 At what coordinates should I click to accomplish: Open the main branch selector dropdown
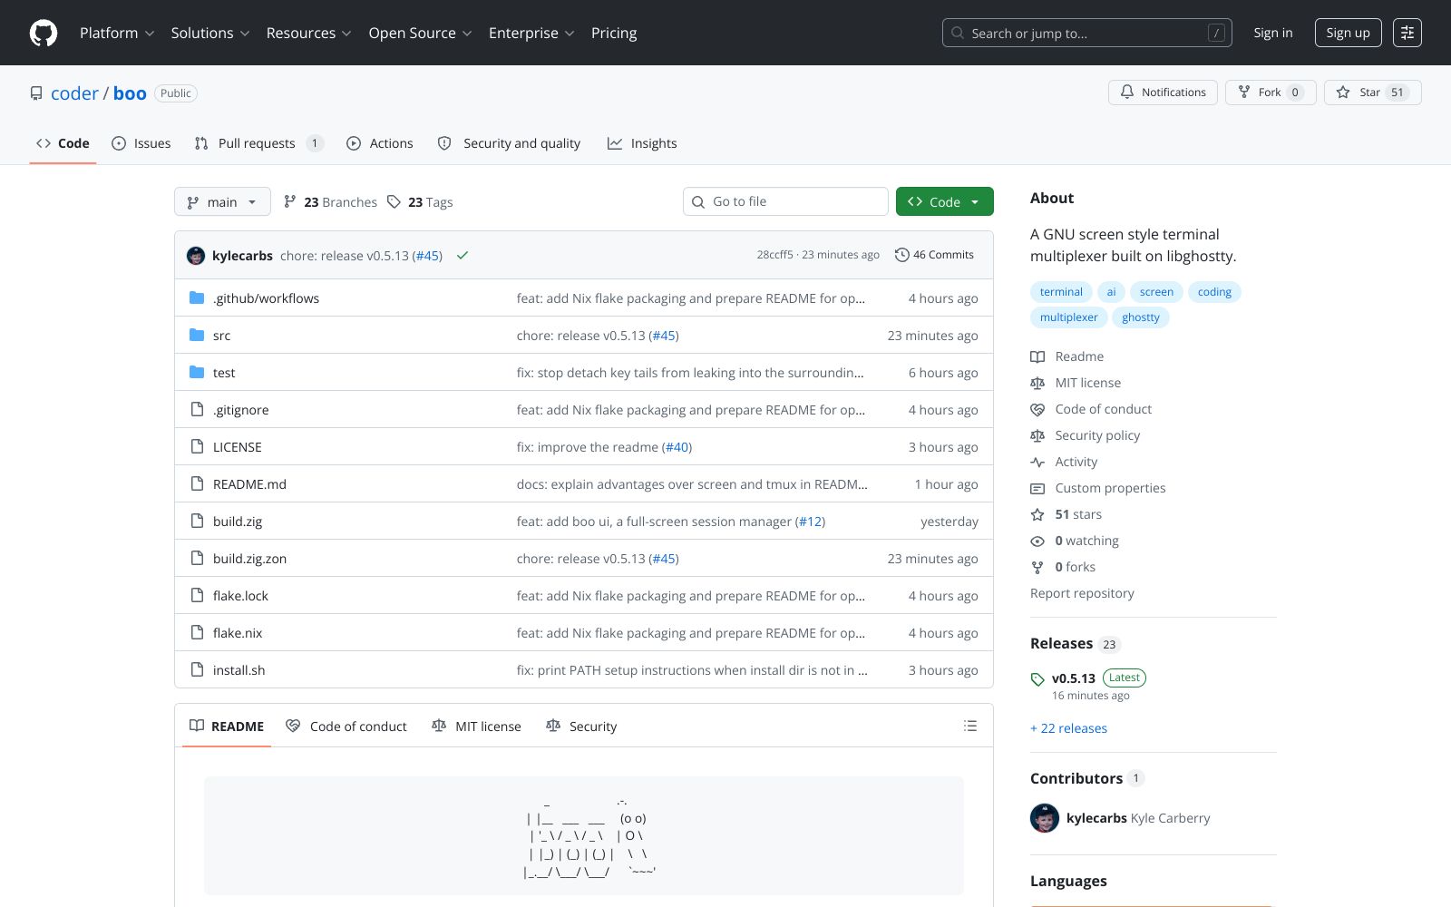[222, 201]
